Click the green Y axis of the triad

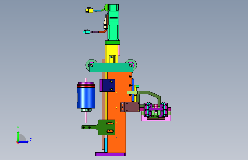click(x=18, y=136)
